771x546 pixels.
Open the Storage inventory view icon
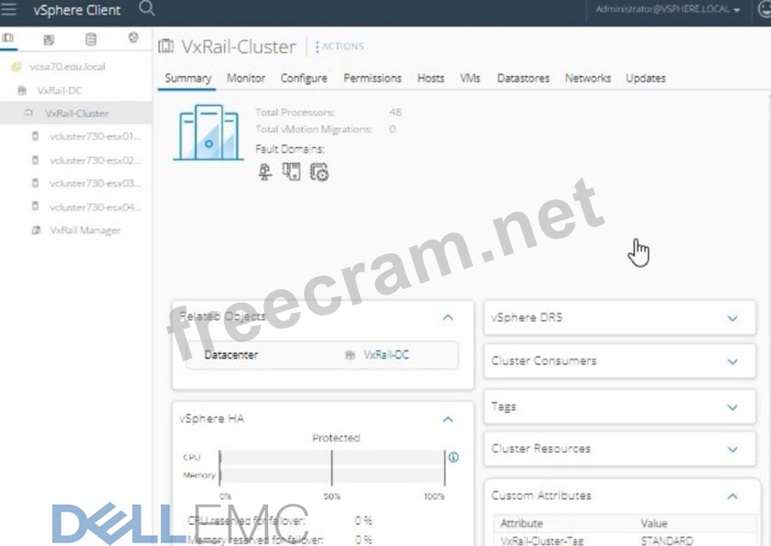point(91,39)
